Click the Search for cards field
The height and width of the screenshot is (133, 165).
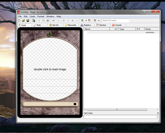tap(115, 21)
